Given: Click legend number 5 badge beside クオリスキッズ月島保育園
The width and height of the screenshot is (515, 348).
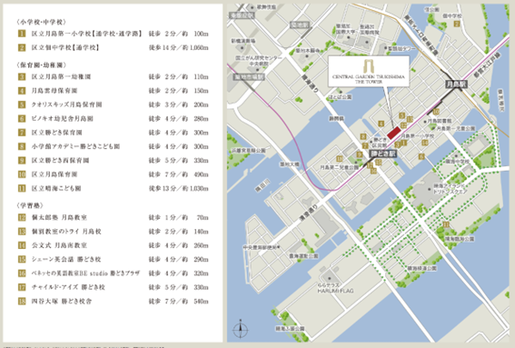Looking at the screenshot, I should (x=22, y=104).
